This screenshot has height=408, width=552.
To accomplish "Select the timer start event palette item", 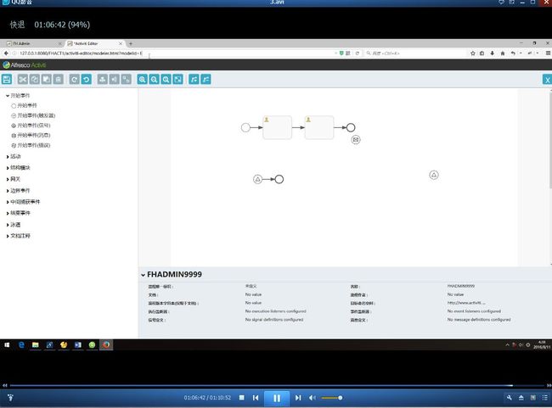I will coord(33,115).
